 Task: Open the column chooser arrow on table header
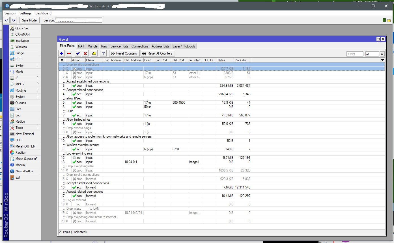(382, 60)
